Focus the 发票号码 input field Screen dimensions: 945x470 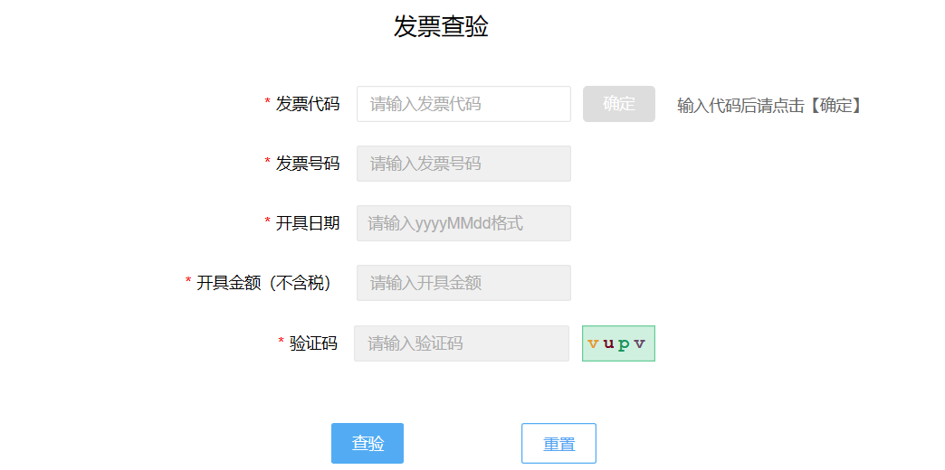click(x=463, y=164)
